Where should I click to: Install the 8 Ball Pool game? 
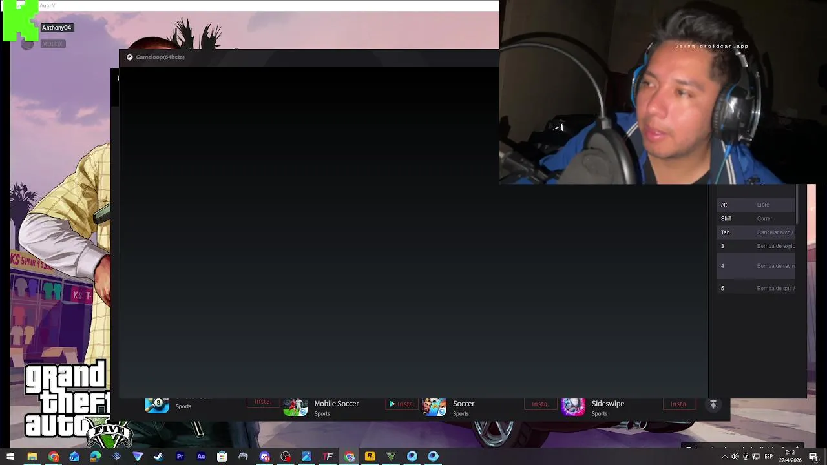point(263,402)
